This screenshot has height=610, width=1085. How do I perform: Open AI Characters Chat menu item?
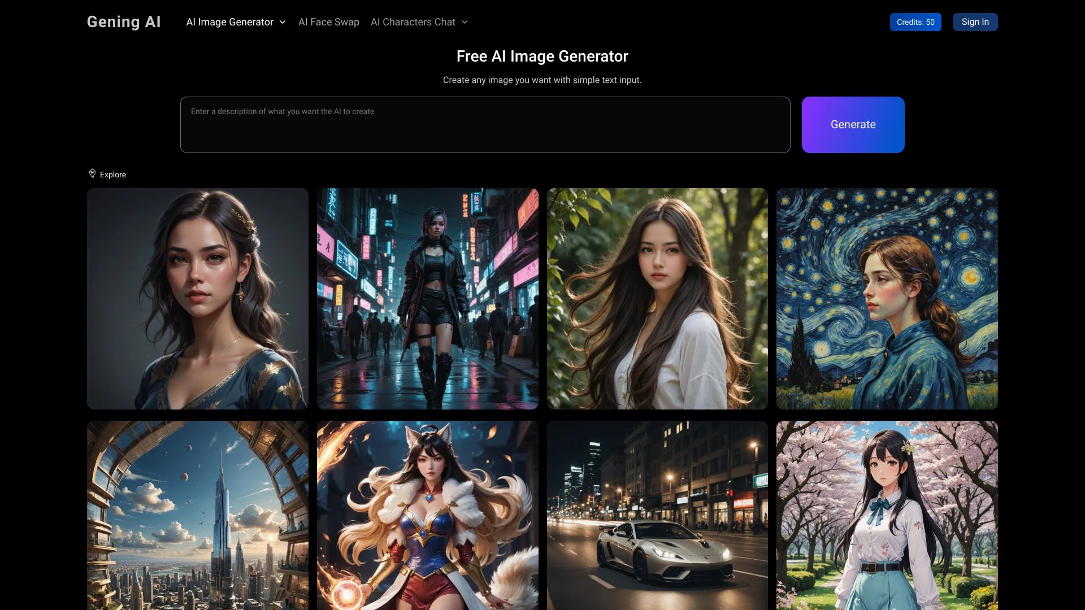click(x=413, y=22)
